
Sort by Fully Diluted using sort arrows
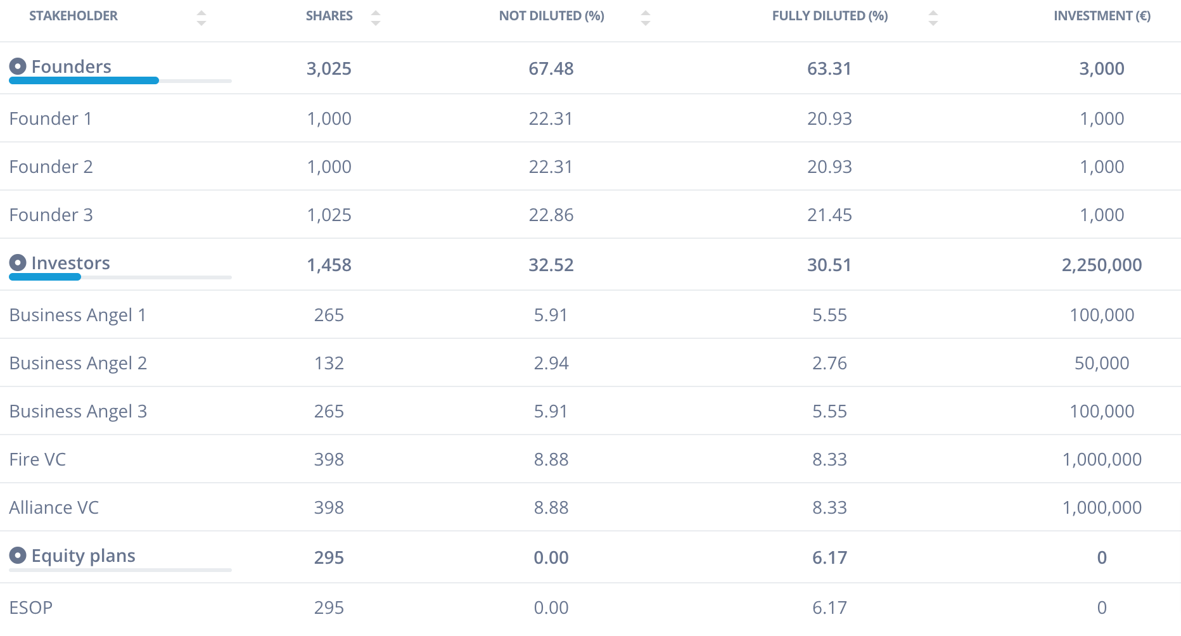933,18
